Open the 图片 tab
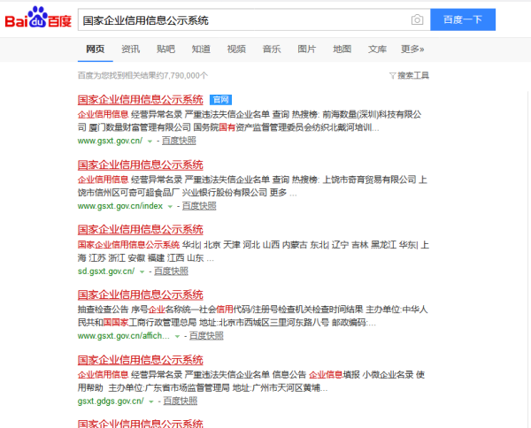Viewport: 531px width, 428px height. (x=307, y=49)
